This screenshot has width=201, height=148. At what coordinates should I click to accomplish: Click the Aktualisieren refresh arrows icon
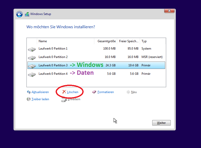coord(29,92)
